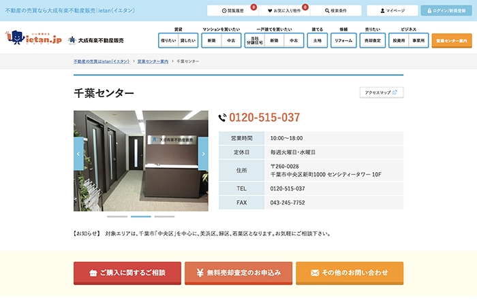This screenshot has width=477, height=302.
Task: Select the first carousel indicator bar
Action: pos(117,216)
